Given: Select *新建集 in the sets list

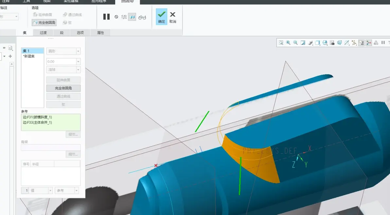Looking at the screenshot, I should click(x=29, y=56).
